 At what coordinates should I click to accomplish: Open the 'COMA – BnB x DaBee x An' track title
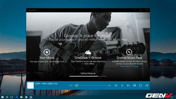(46, 84)
